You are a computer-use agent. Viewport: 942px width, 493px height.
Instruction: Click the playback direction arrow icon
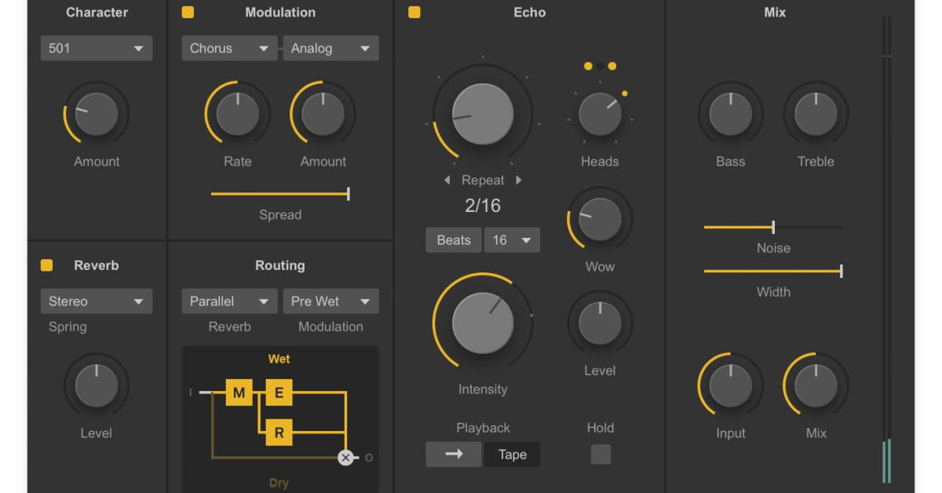click(x=454, y=454)
